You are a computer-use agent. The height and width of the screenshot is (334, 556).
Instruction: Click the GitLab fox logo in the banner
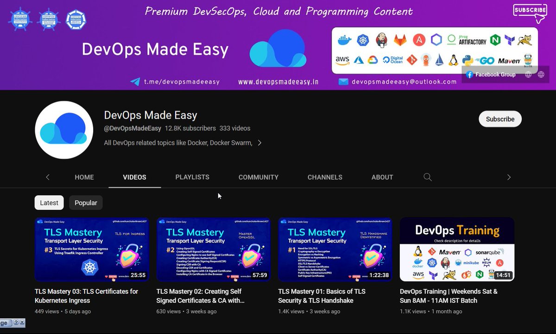click(400, 41)
